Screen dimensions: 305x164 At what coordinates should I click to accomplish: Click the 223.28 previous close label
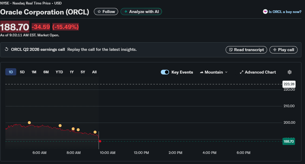coord(289,84)
